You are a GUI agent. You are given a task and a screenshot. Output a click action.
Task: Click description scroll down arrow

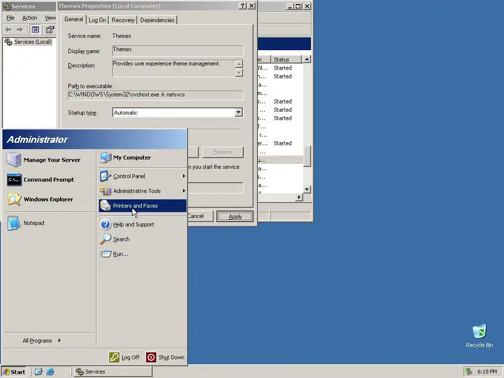(x=239, y=73)
